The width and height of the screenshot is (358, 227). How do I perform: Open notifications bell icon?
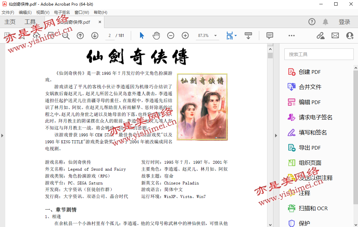tap(325, 22)
